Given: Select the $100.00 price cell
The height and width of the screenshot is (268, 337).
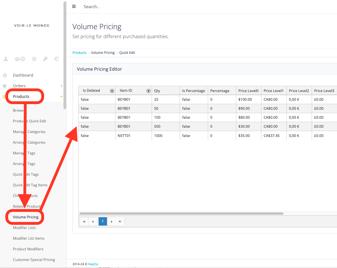Looking at the screenshot, I should (249, 99).
